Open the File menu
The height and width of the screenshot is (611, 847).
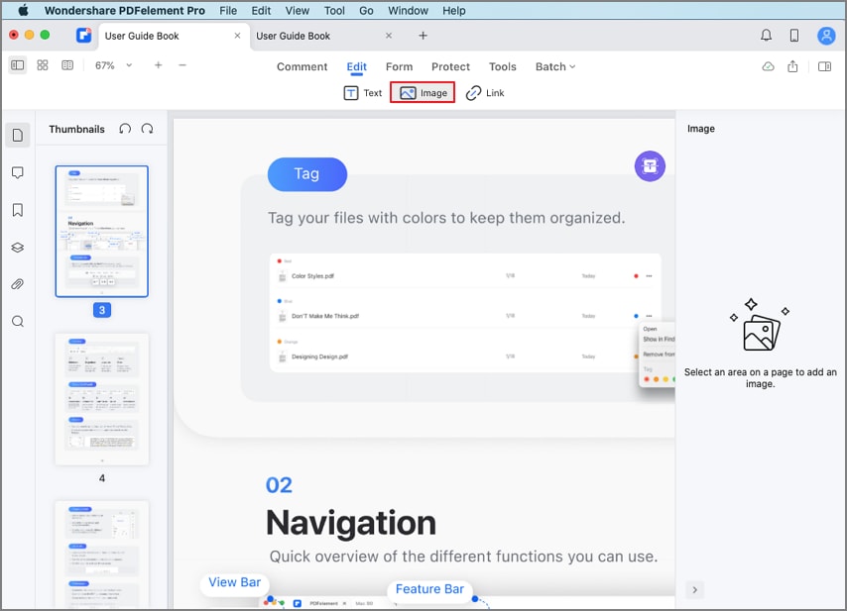[x=228, y=10]
